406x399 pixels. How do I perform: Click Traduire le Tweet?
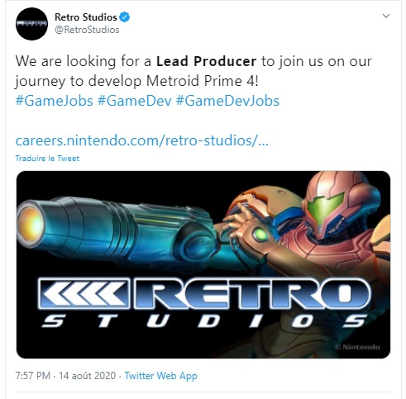pos(47,159)
